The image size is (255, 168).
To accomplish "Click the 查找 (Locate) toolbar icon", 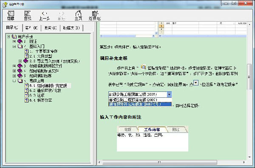I will tap(28, 15).
